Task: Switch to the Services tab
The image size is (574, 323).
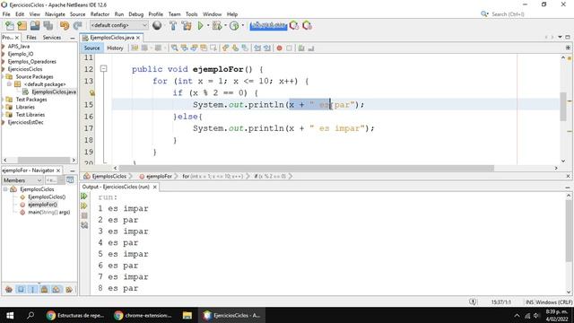Action: (x=52, y=38)
